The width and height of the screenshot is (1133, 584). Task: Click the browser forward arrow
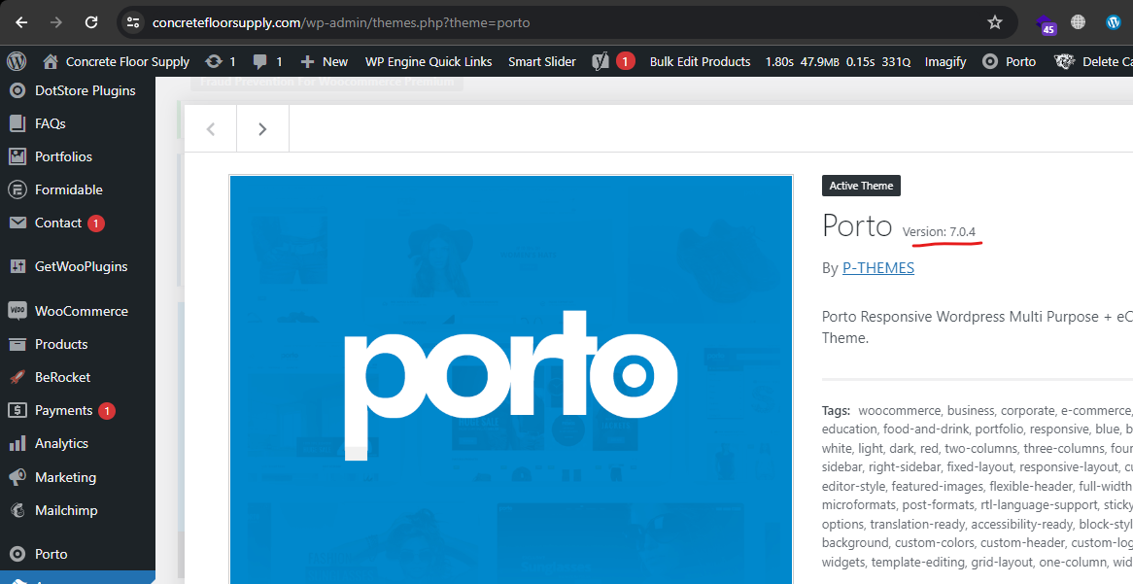pyautogui.click(x=56, y=22)
